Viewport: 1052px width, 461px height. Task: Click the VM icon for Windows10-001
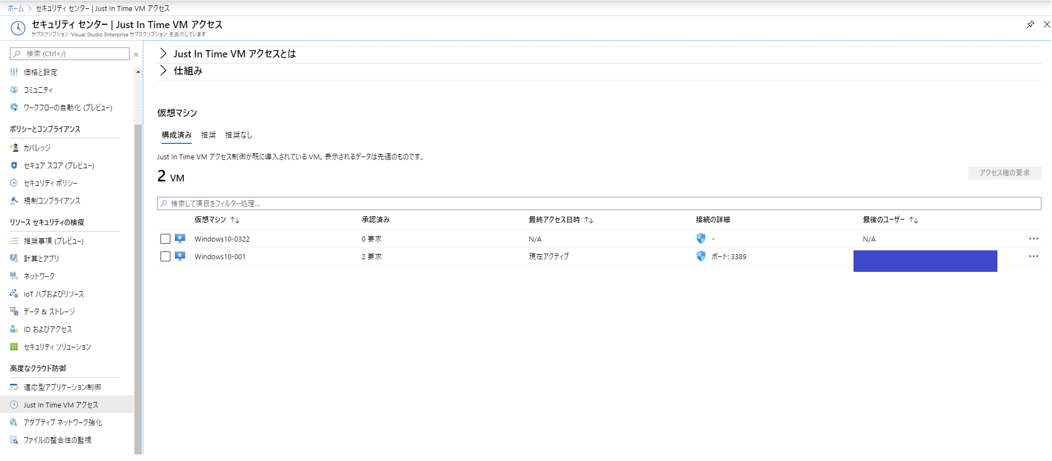pyautogui.click(x=180, y=256)
